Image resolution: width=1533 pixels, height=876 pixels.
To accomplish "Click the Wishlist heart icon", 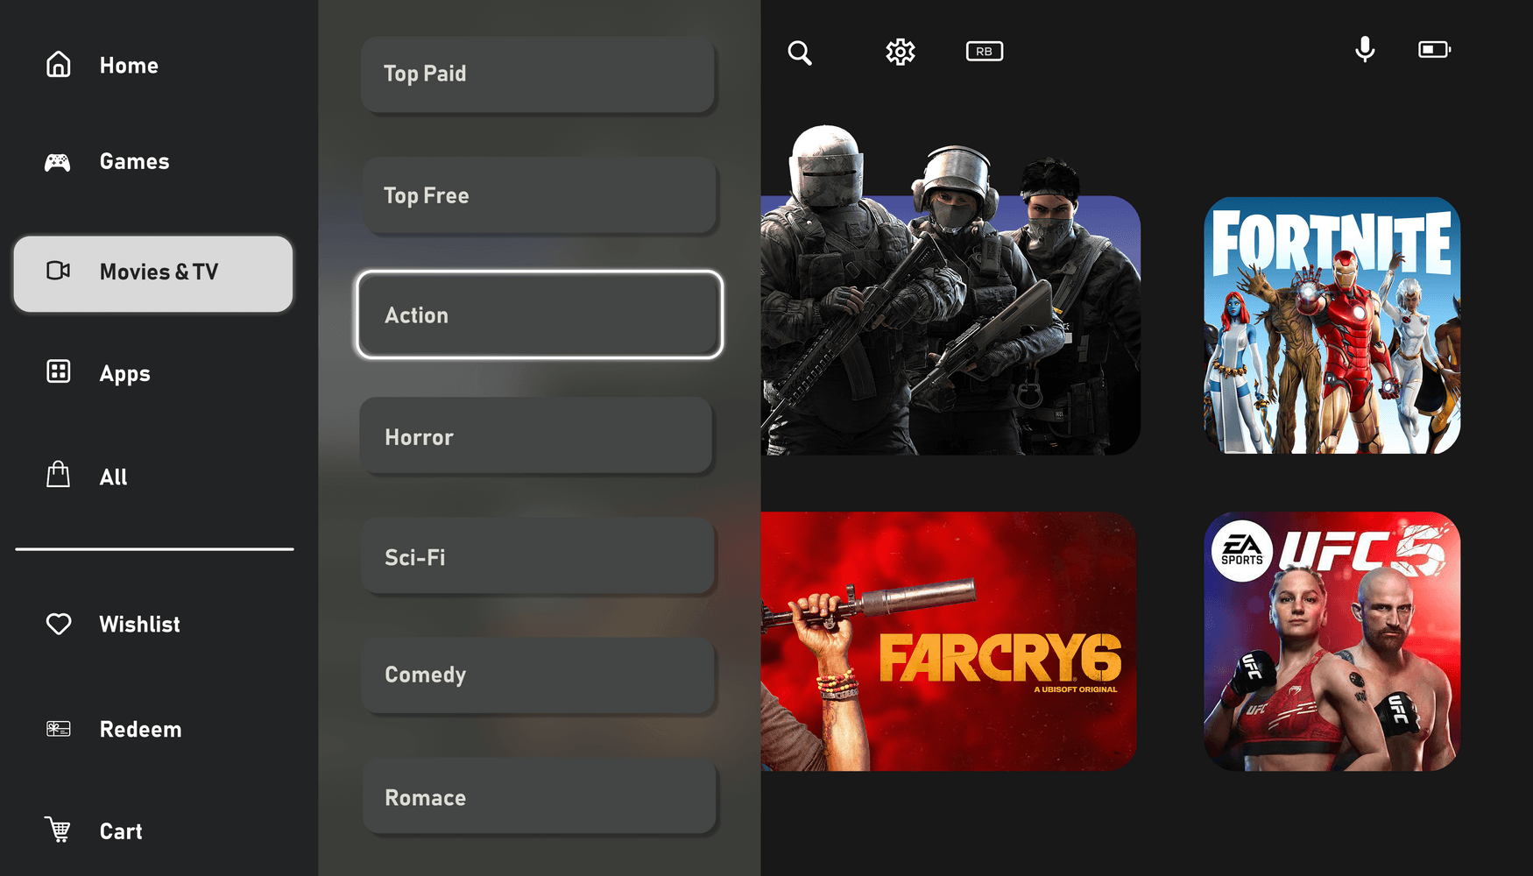I will (59, 624).
